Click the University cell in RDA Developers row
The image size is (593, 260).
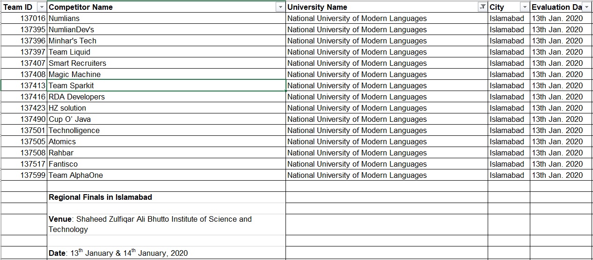click(x=387, y=97)
